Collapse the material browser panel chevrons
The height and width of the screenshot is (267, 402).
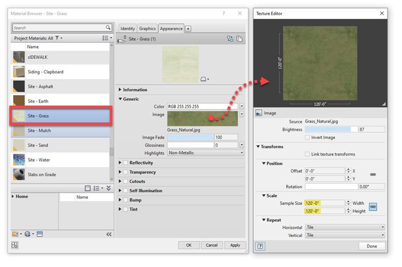click(x=109, y=234)
